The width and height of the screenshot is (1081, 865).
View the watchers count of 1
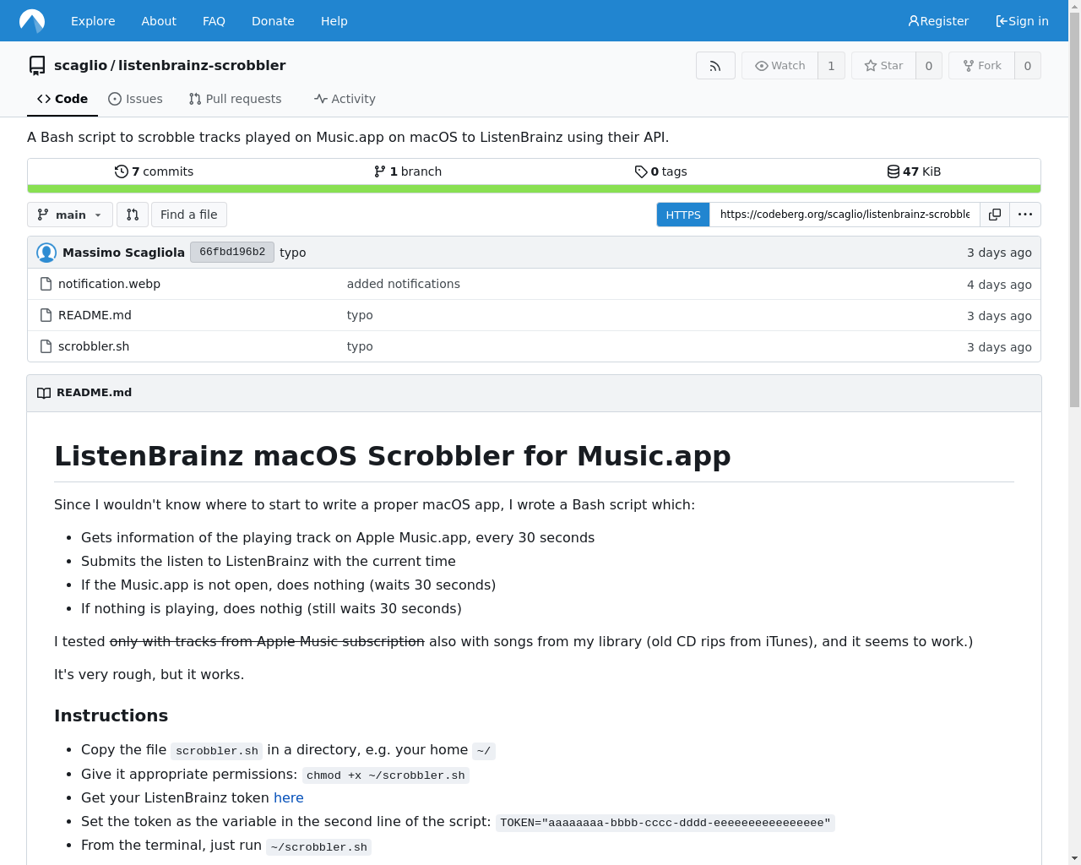[x=831, y=66]
